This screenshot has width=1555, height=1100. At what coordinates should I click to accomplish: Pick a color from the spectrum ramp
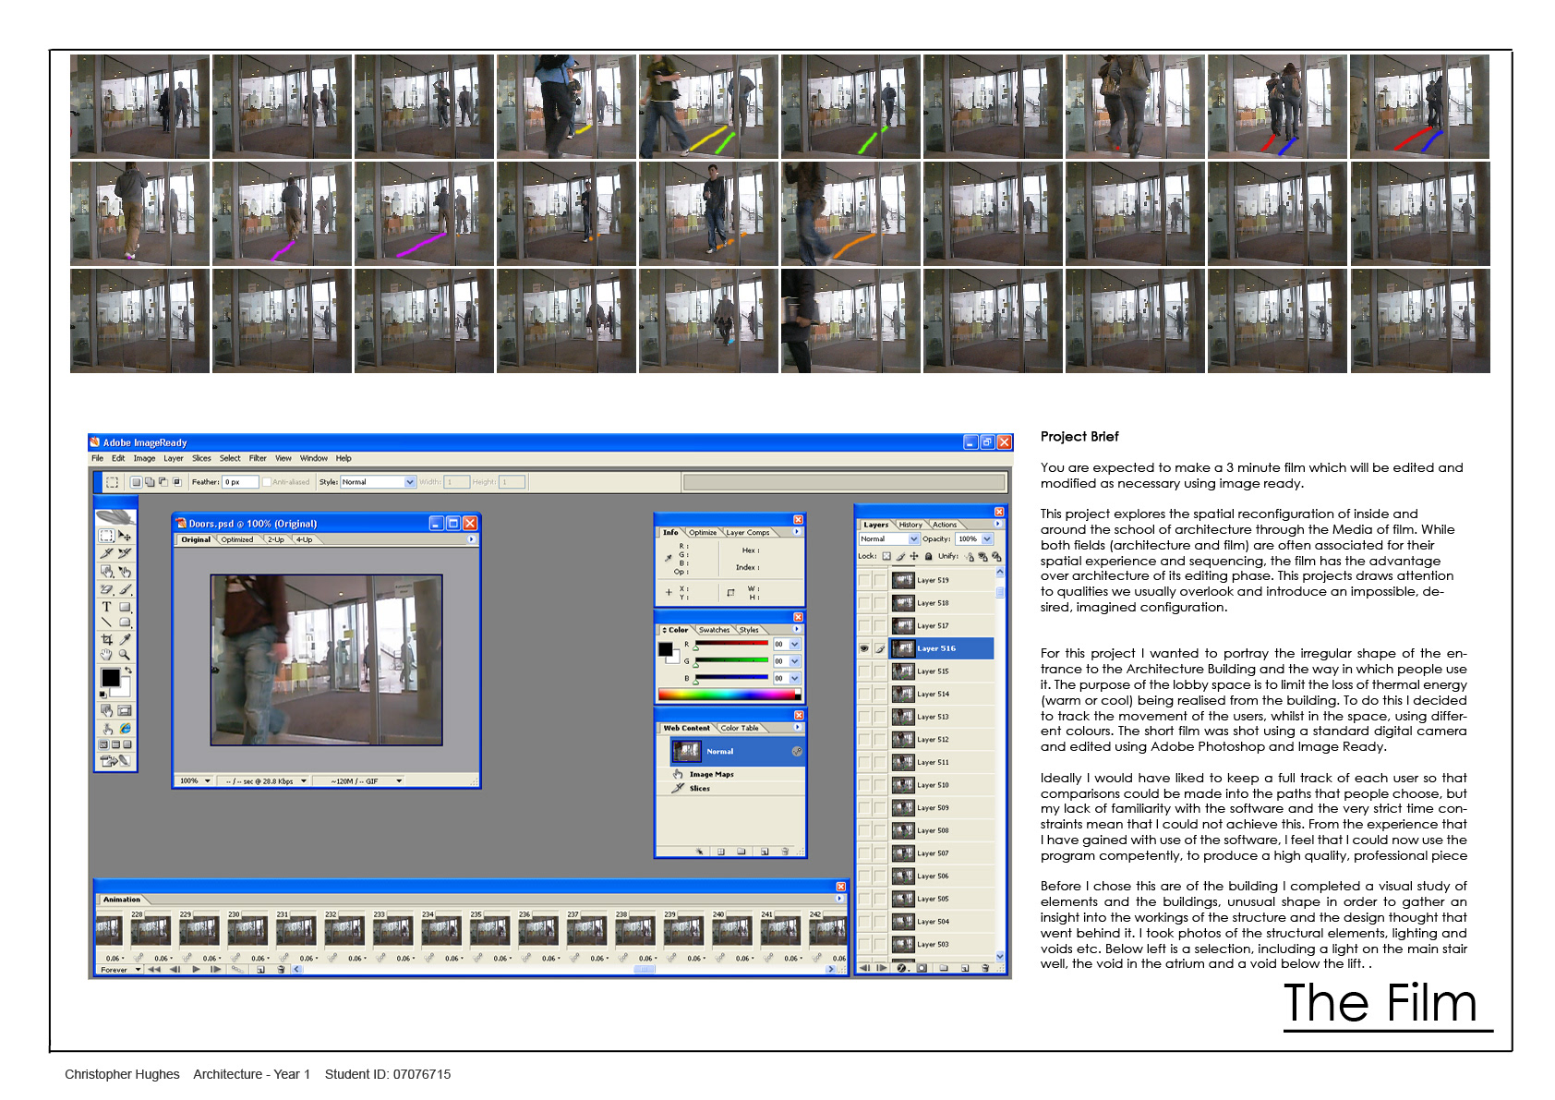(x=729, y=695)
